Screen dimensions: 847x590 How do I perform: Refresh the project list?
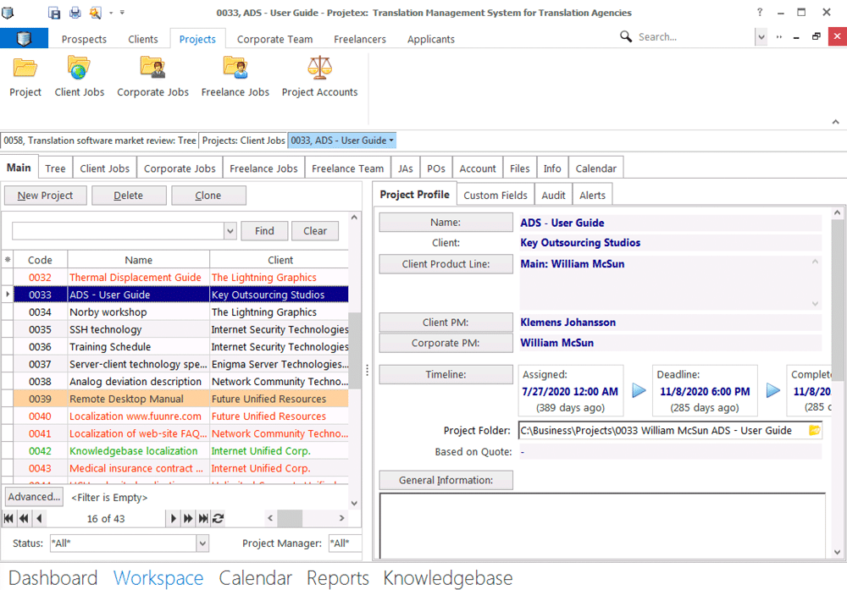(219, 518)
